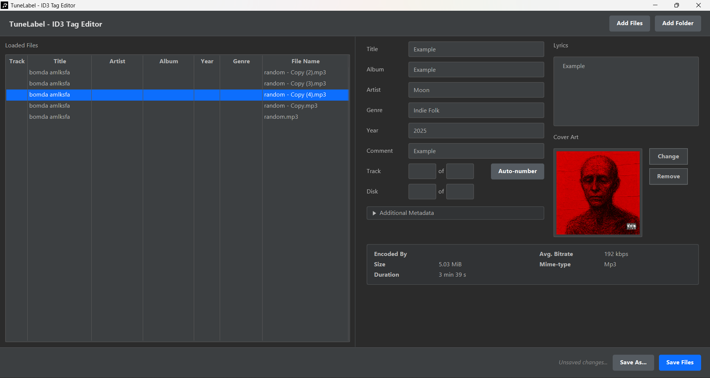Open the Save As dialog
The image size is (710, 378).
pos(633,362)
